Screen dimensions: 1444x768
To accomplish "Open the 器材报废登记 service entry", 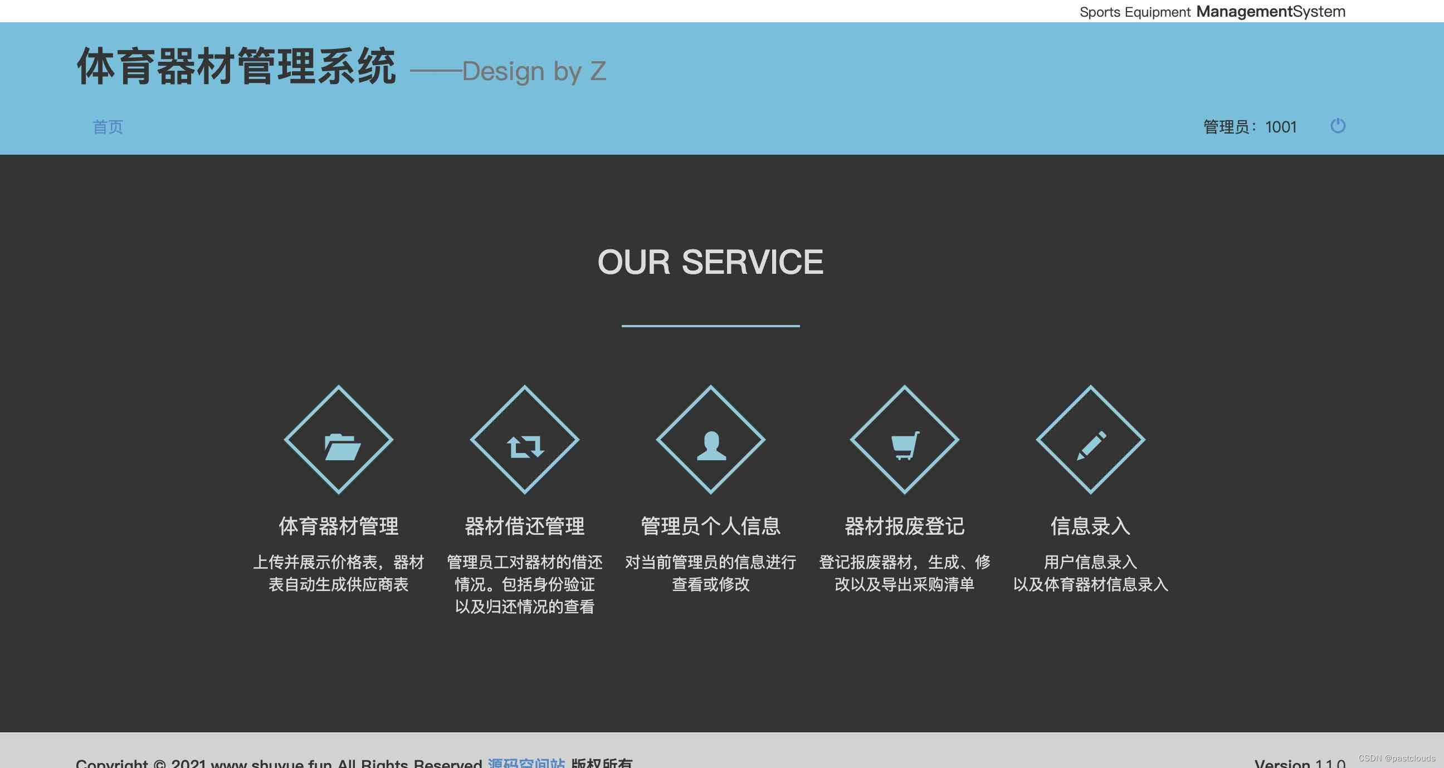I will (904, 526).
